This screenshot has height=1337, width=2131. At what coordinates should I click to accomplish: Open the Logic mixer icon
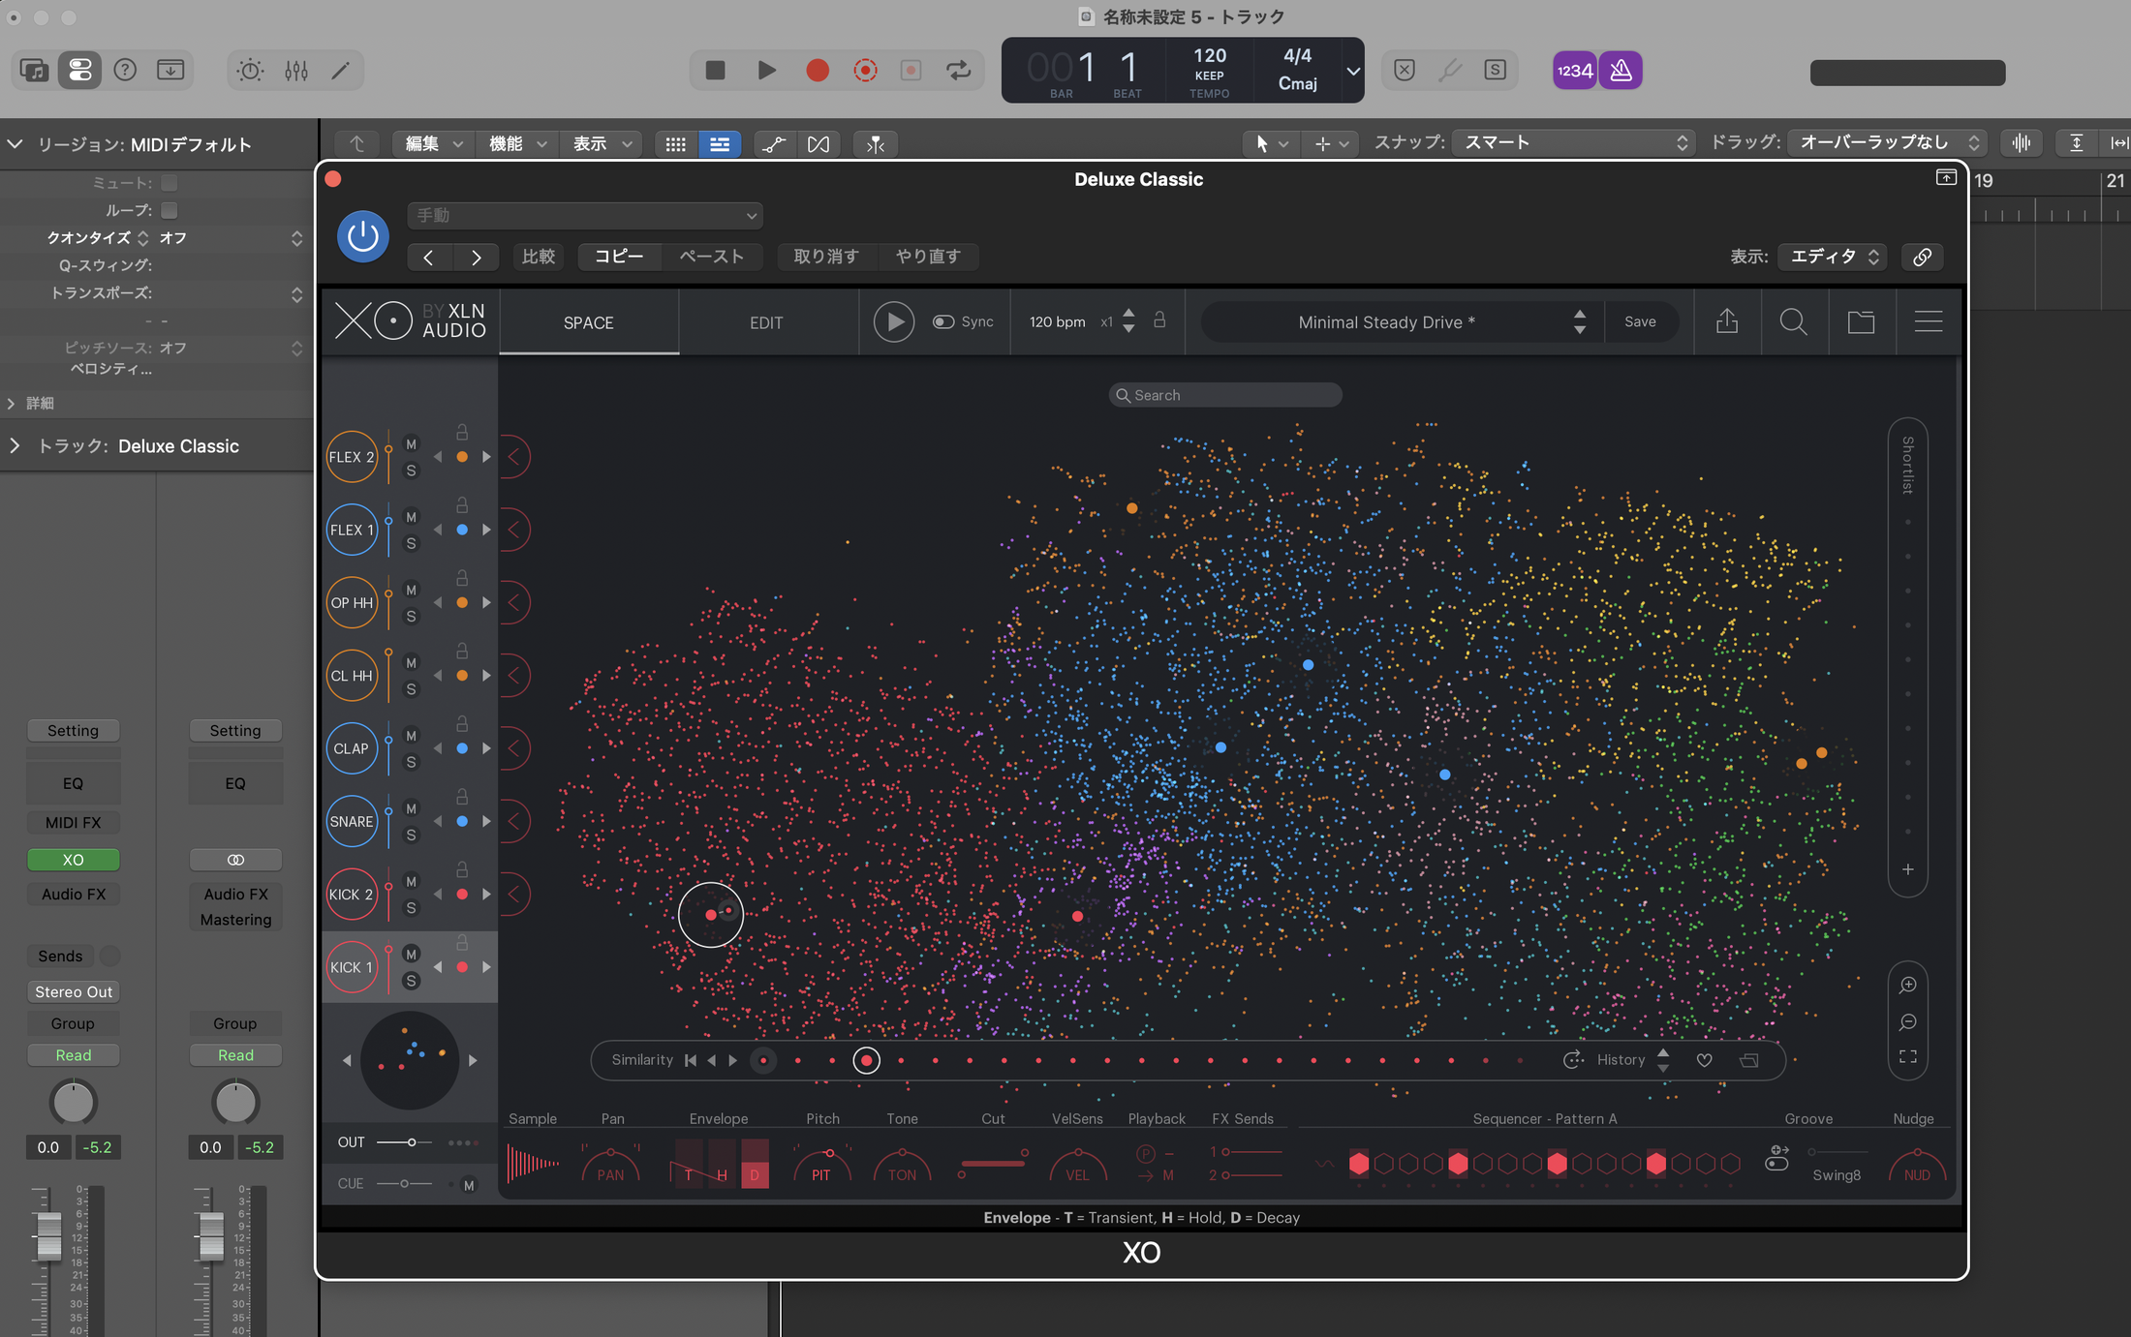pyautogui.click(x=296, y=70)
